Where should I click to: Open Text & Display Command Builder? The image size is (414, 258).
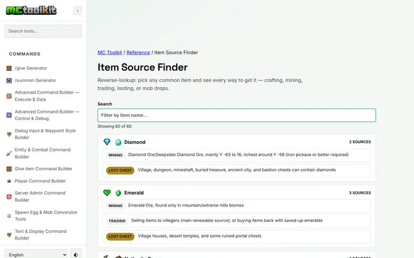(41, 235)
